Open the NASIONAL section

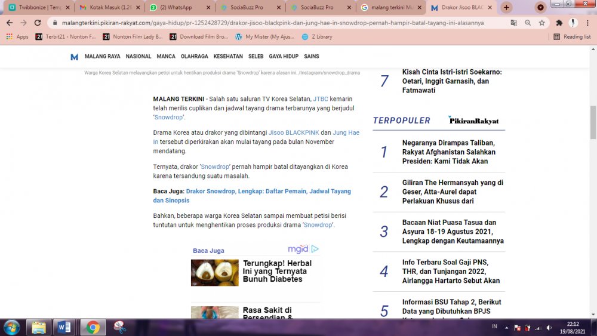[x=139, y=56]
